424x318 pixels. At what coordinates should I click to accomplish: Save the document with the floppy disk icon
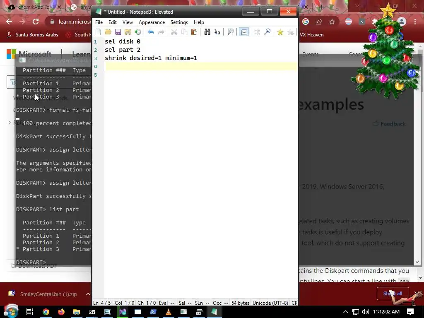click(118, 32)
